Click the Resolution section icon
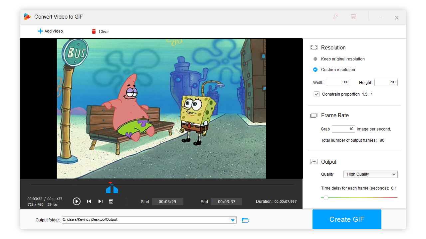Screen dimensions: 426x239 pyautogui.click(x=314, y=47)
